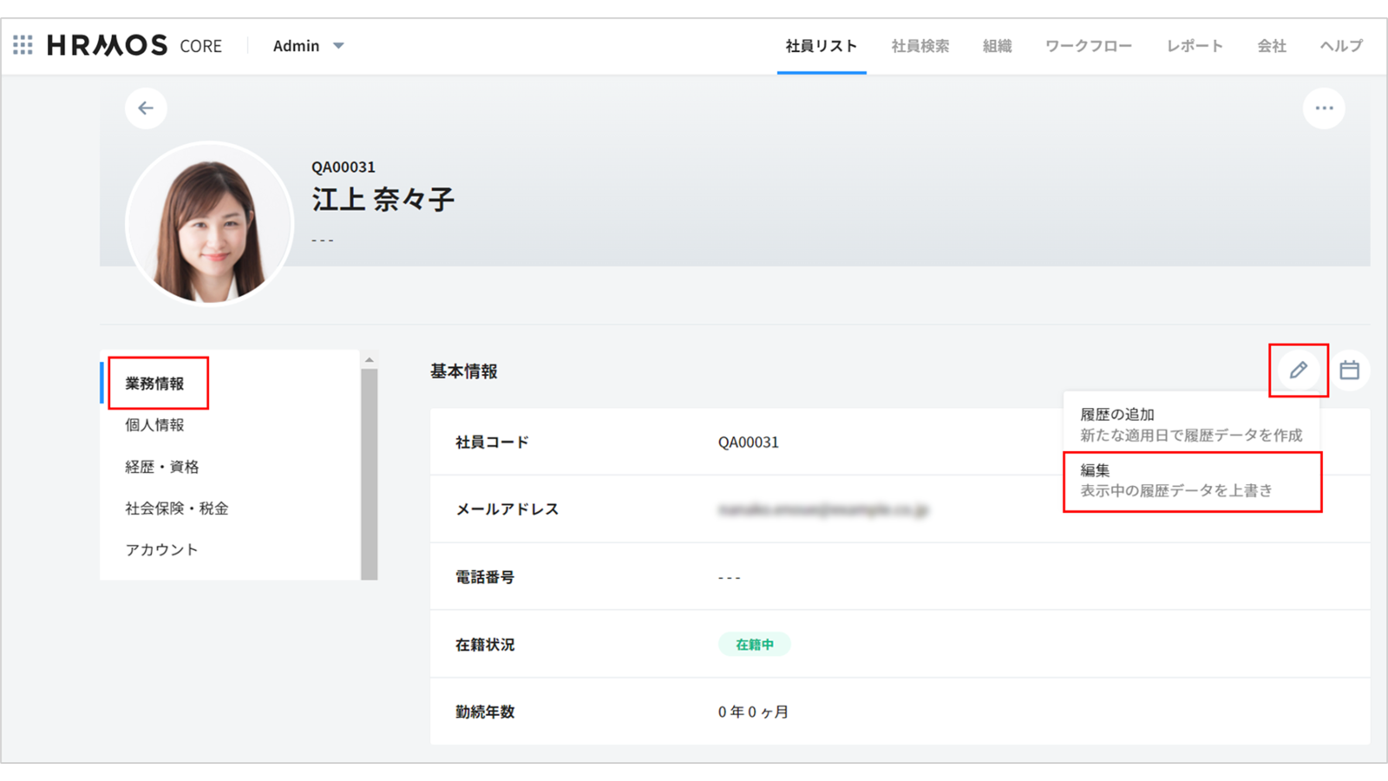The width and height of the screenshot is (1388, 781).
Task: Go to the 組織 tab
Action: [997, 46]
